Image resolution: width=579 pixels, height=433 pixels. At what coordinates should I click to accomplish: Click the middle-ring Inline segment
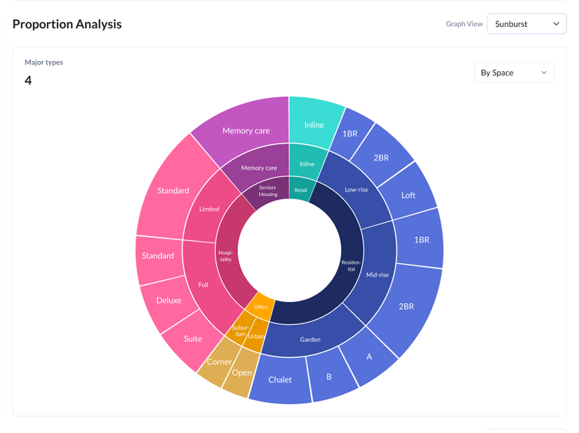(307, 164)
